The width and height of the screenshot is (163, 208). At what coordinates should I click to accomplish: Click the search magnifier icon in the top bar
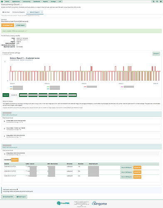[x=157, y=1]
